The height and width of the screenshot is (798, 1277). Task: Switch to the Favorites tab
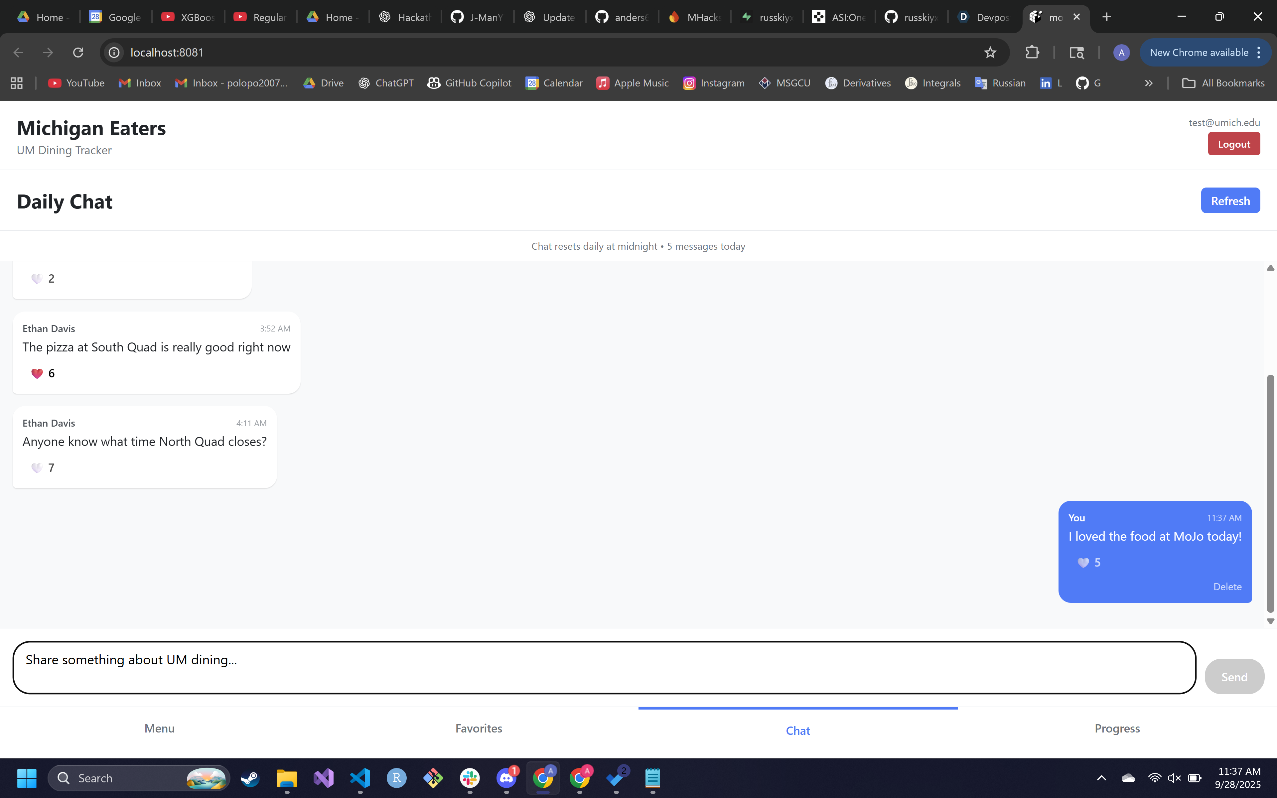[x=479, y=728]
